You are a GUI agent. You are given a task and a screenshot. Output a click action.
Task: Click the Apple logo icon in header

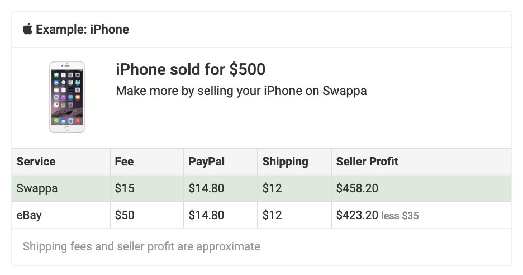[x=27, y=29]
